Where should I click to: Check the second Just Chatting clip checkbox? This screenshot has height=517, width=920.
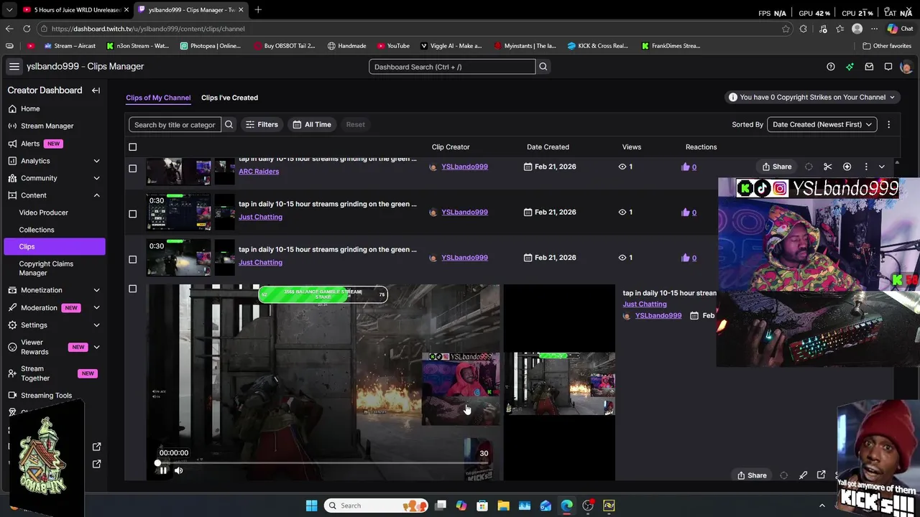132,259
